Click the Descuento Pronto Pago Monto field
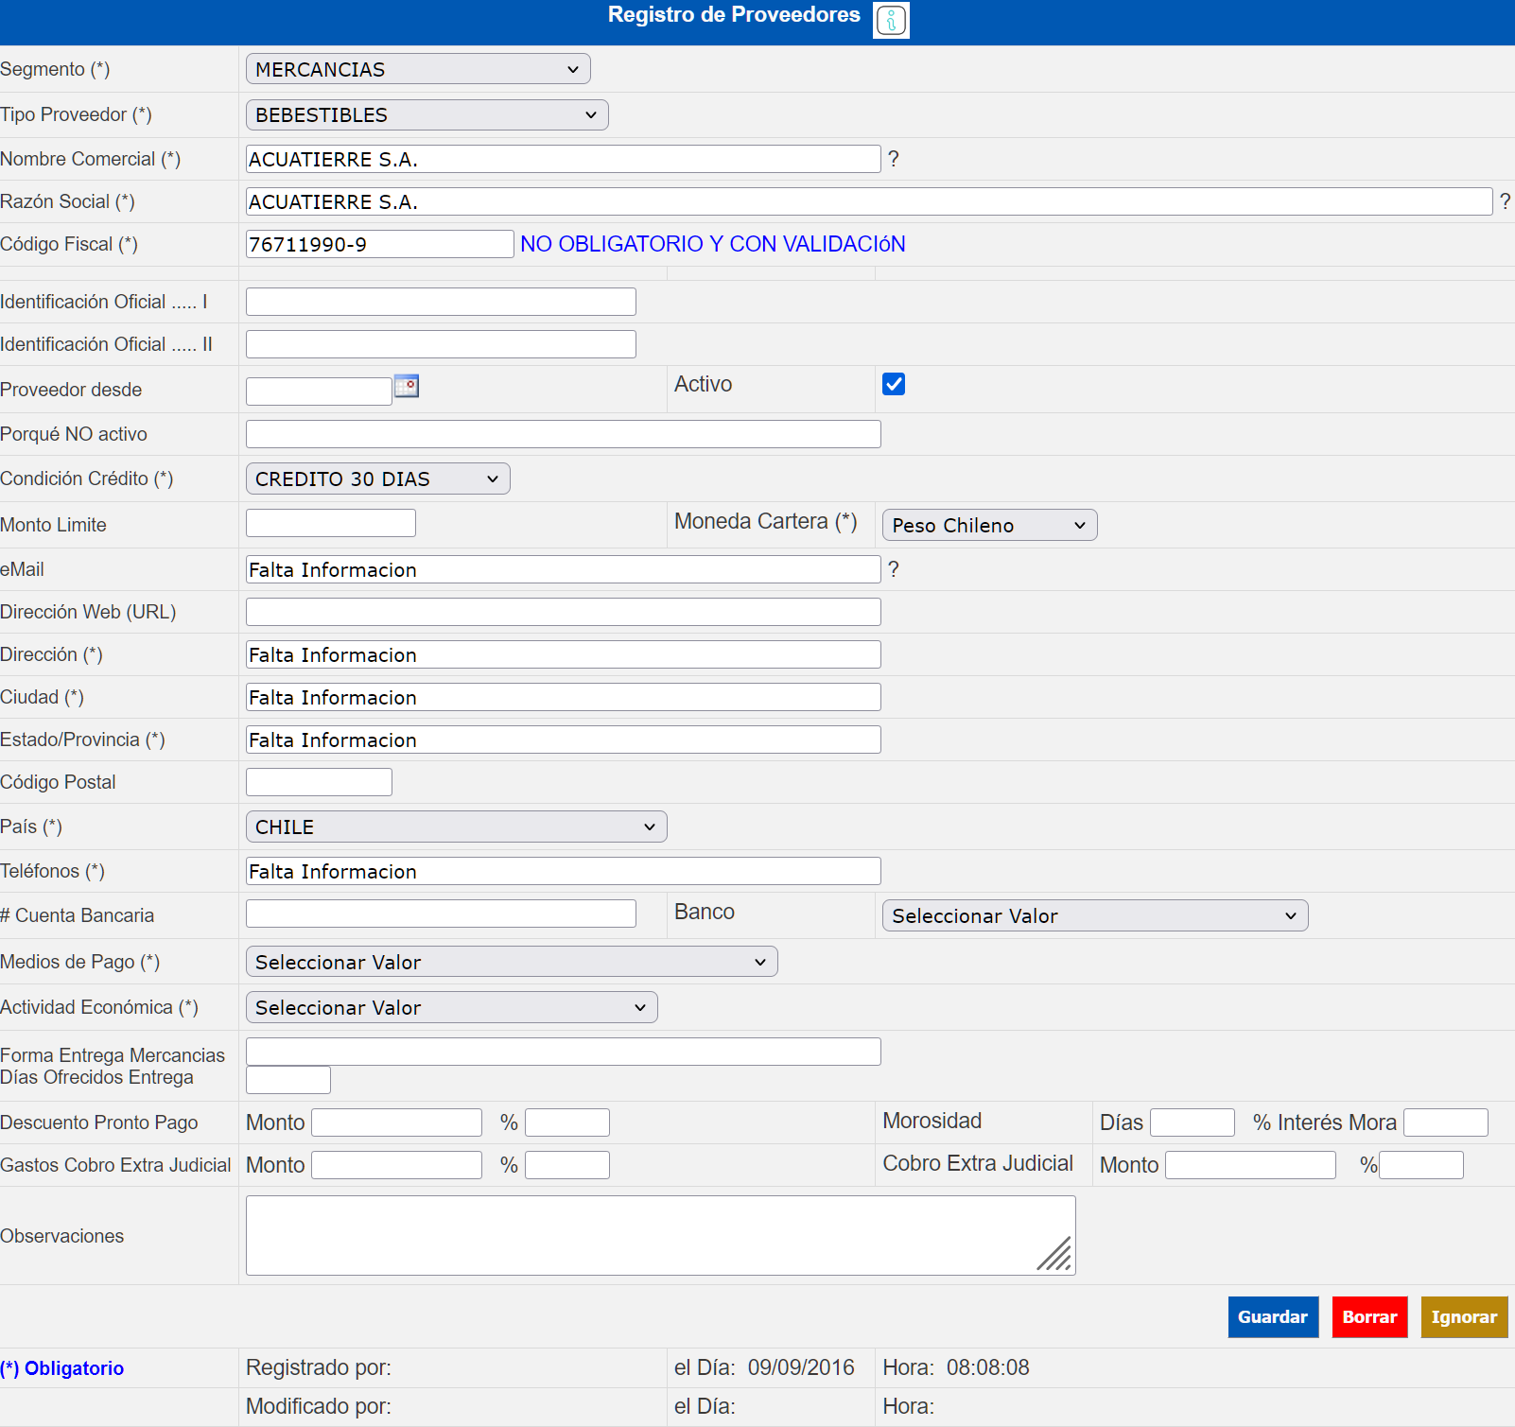 click(x=396, y=1122)
